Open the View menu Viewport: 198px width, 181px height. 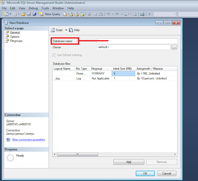[x=22, y=8]
